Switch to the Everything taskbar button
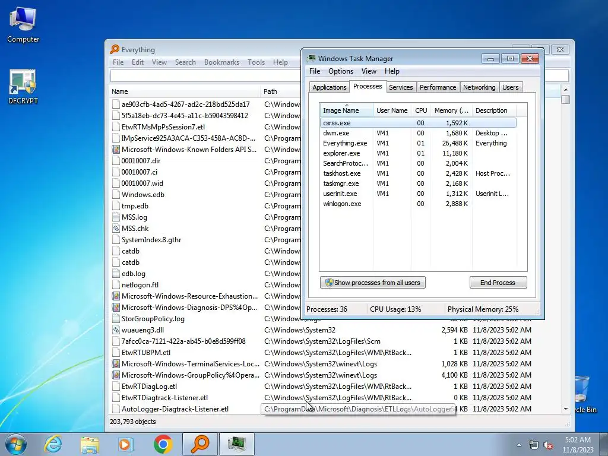Viewport: 608px width, 456px height. point(200,444)
